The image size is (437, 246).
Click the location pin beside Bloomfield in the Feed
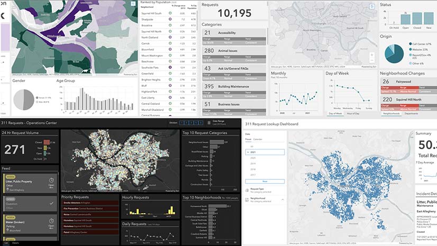pyautogui.click(x=7, y=231)
